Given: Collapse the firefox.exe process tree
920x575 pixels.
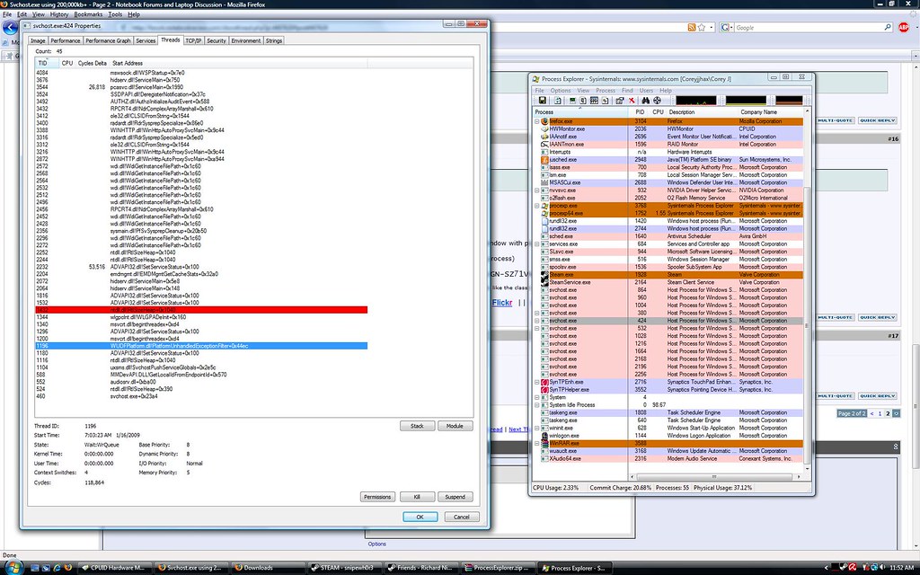Looking at the screenshot, I should coord(537,121).
